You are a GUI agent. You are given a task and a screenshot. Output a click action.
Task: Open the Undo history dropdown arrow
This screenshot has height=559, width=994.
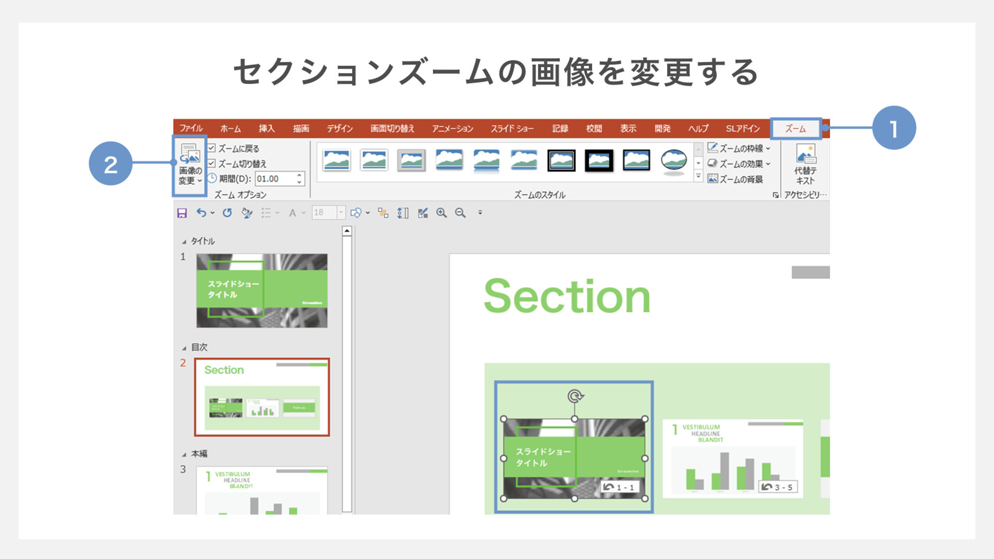pos(212,213)
